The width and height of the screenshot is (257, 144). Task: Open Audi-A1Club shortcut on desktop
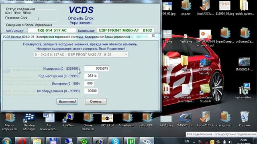point(205,119)
